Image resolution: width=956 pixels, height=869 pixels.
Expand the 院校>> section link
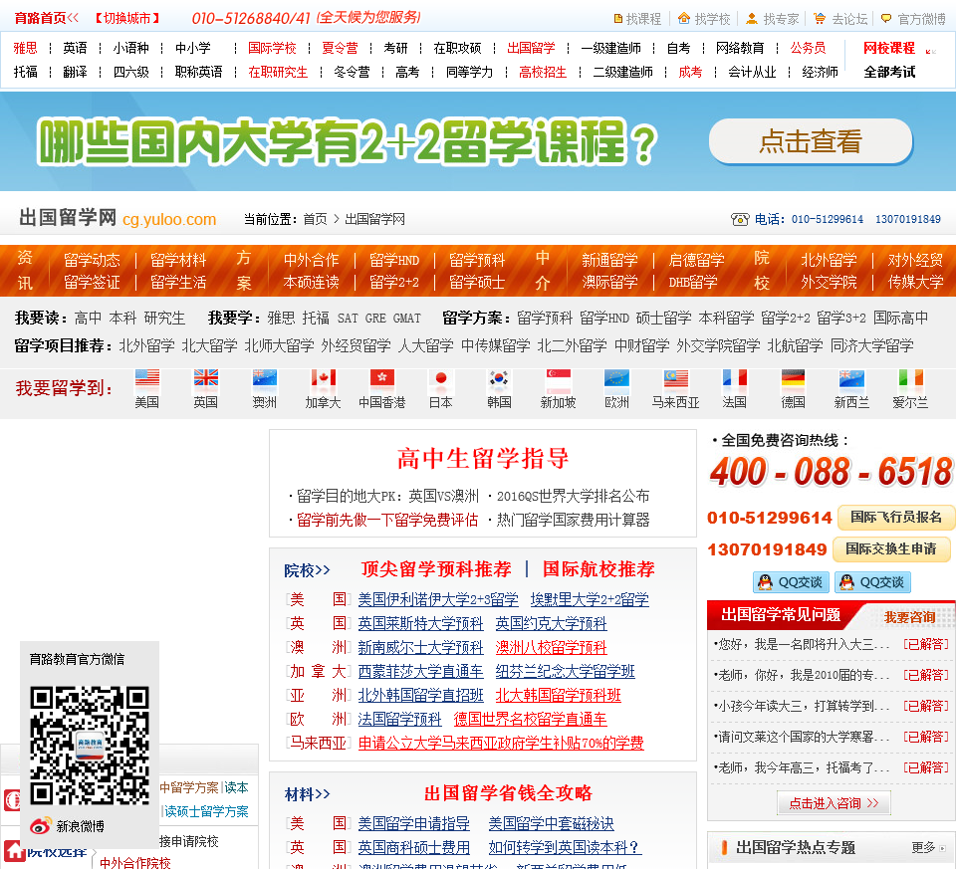(x=307, y=570)
